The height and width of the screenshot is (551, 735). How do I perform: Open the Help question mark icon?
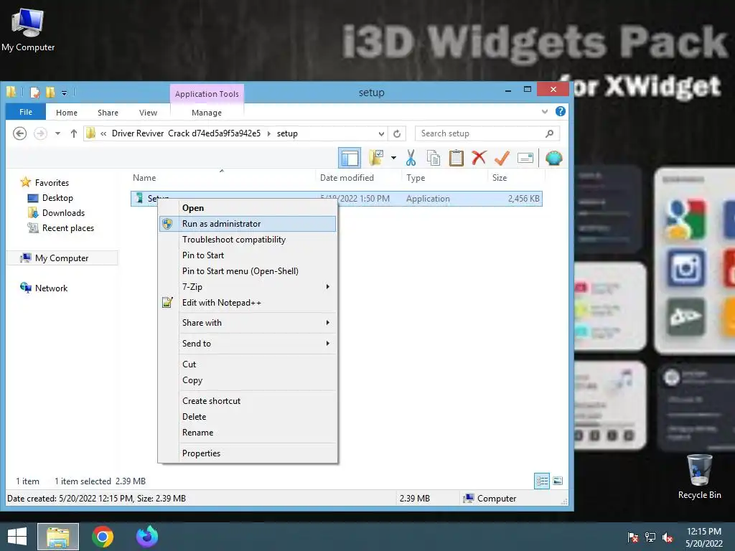(x=560, y=111)
